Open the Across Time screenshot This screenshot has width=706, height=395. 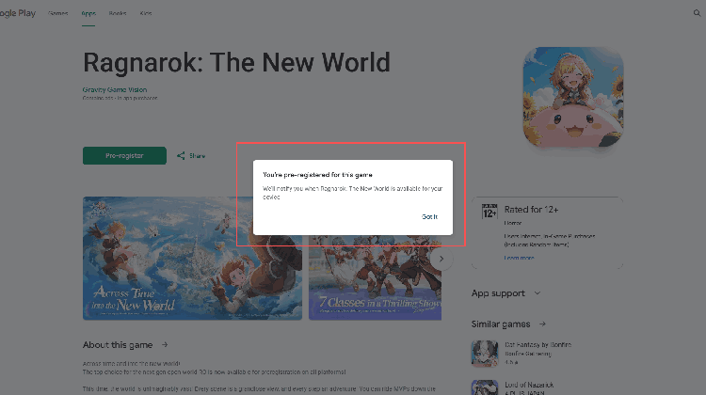[192, 259]
